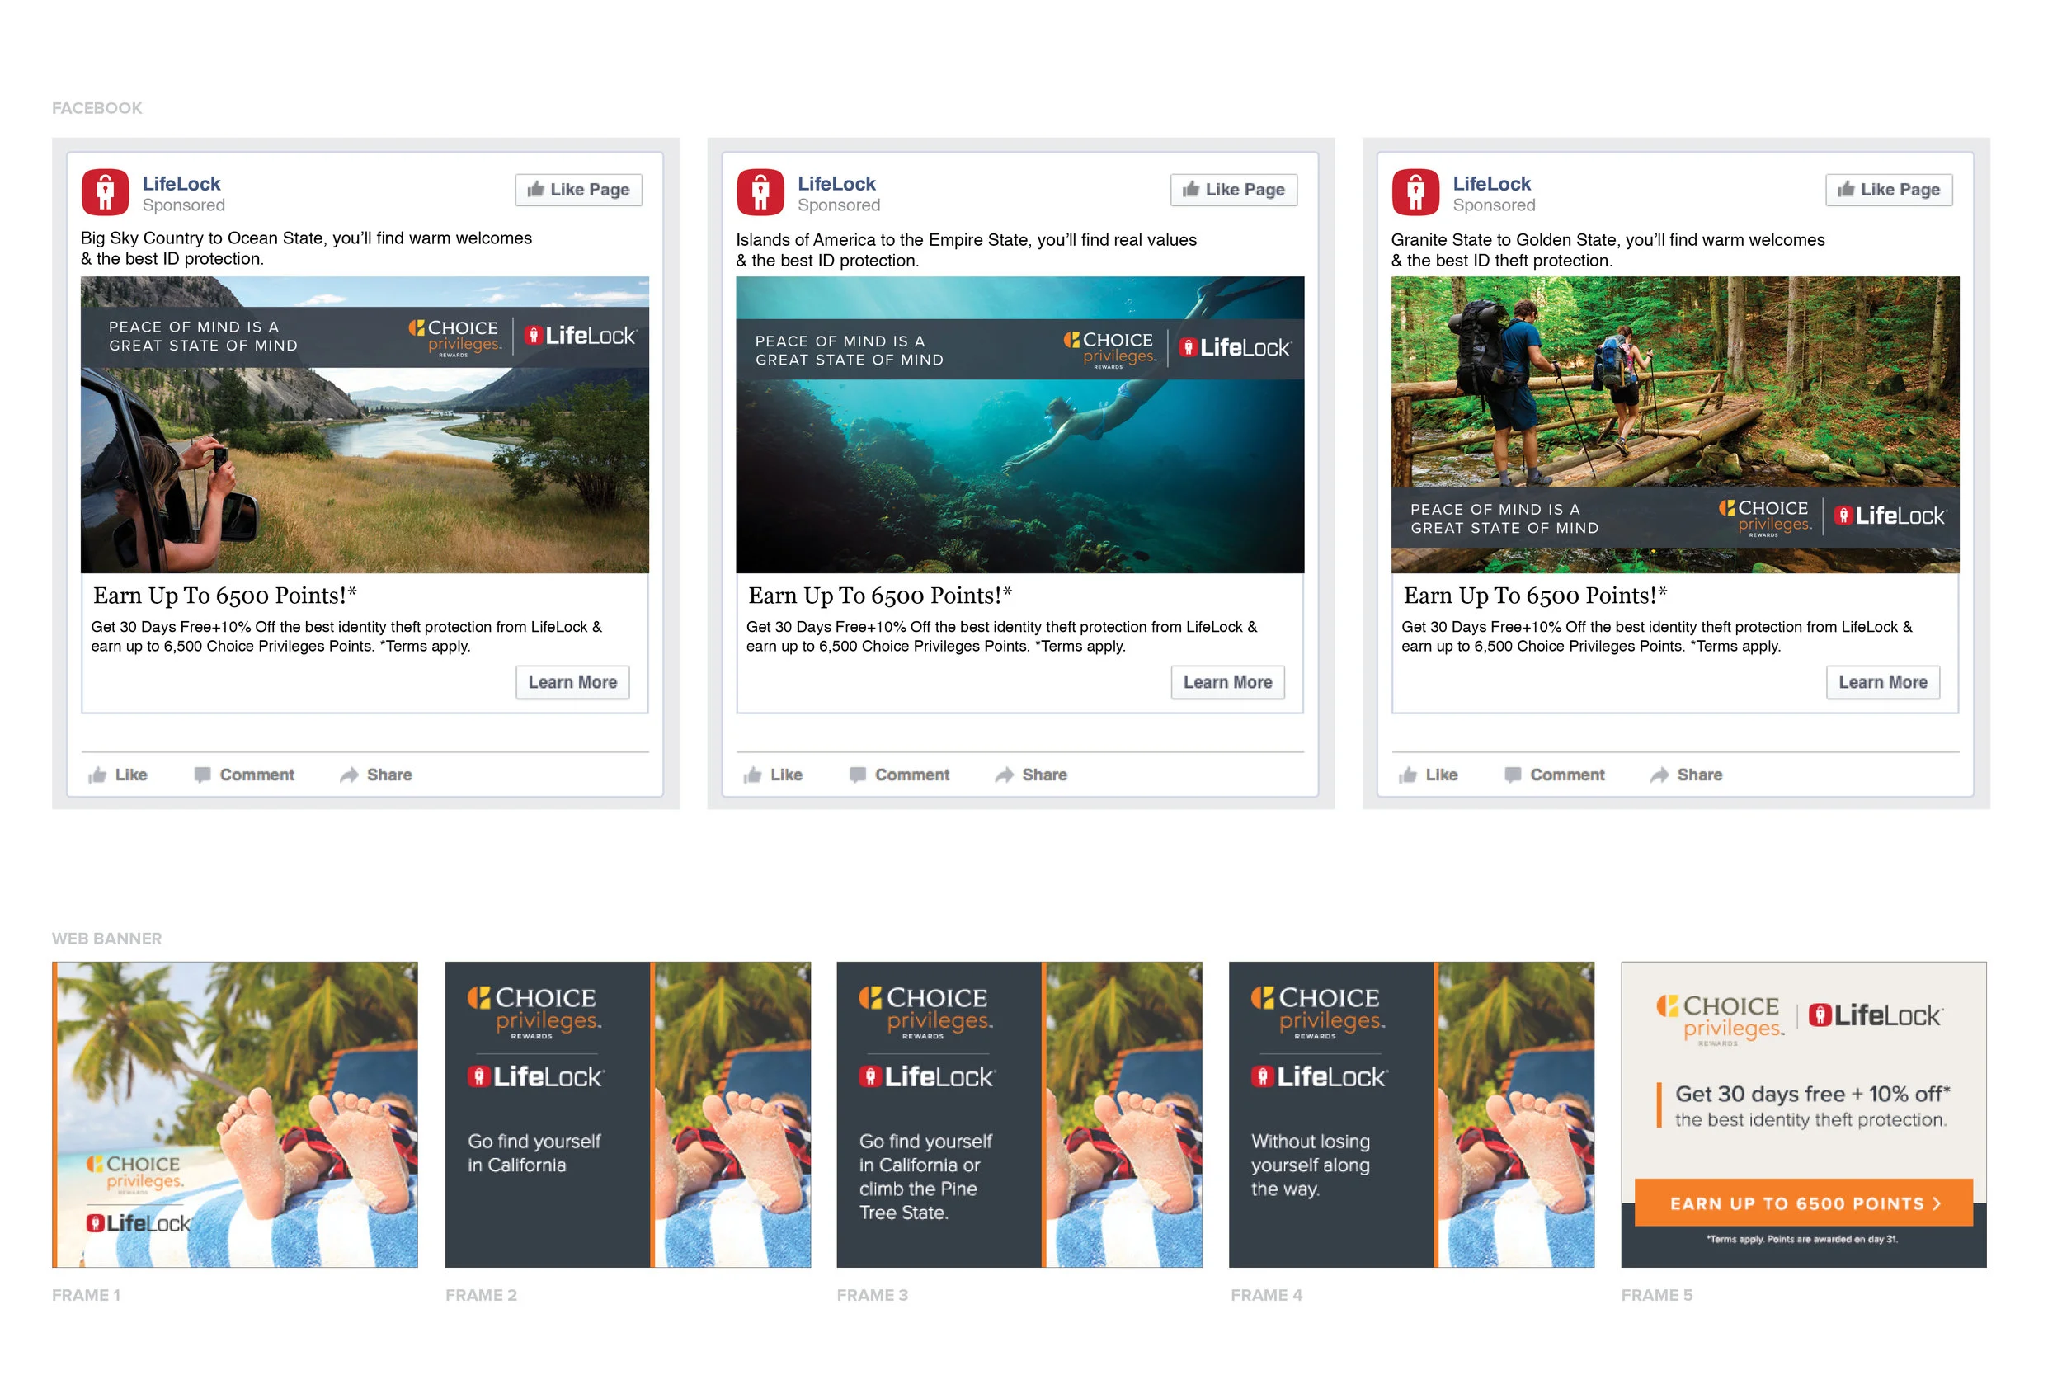This screenshot has width=2062, height=1375.
Task: Like Page button in Big Sky Country ad
Action: pyautogui.click(x=579, y=190)
